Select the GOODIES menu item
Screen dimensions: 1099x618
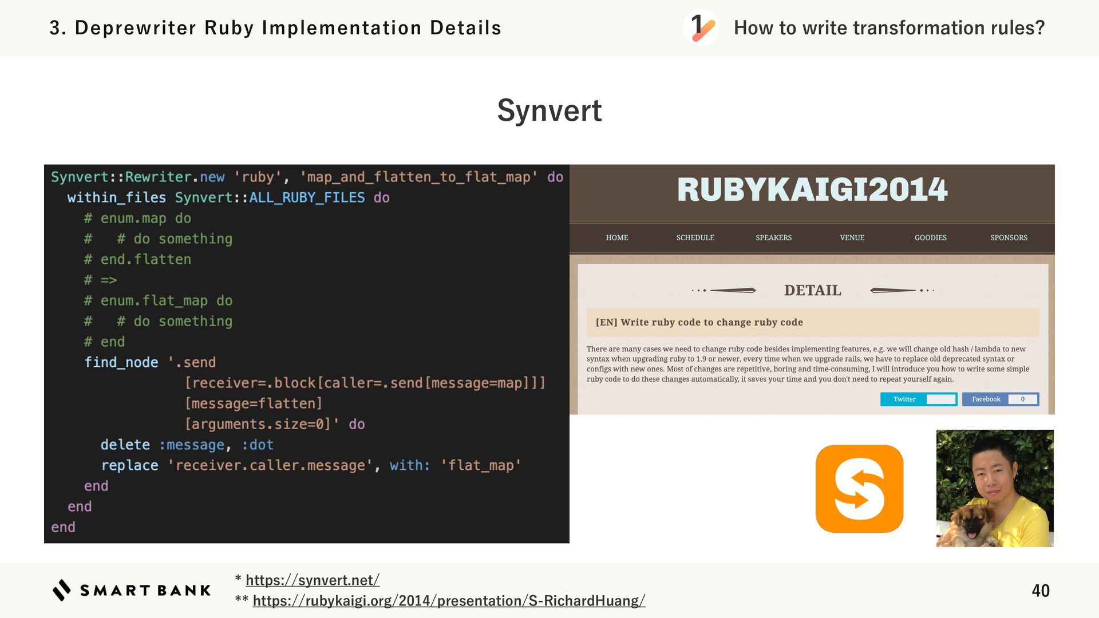[930, 237]
